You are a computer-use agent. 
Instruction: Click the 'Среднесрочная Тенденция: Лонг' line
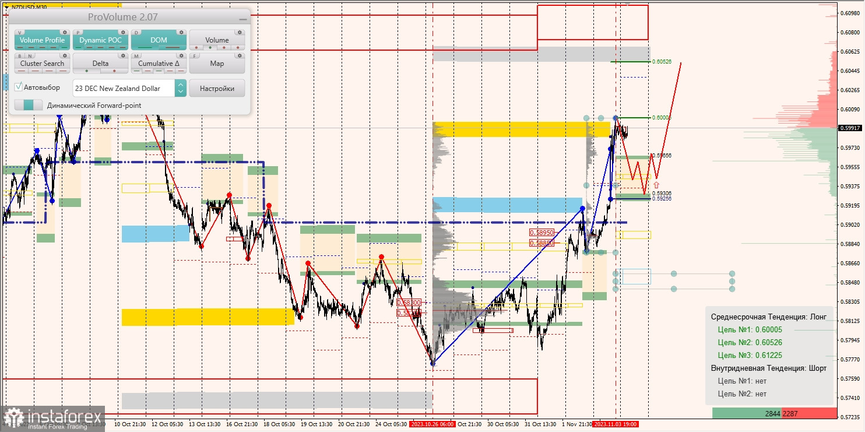769,317
